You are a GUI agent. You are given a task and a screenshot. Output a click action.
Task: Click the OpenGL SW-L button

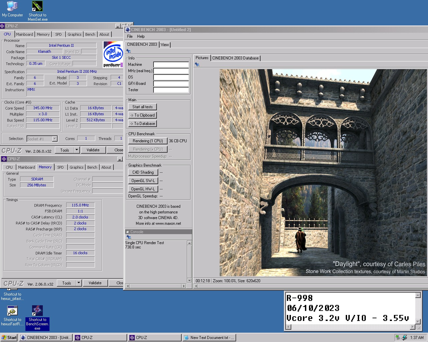pyautogui.click(x=143, y=181)
